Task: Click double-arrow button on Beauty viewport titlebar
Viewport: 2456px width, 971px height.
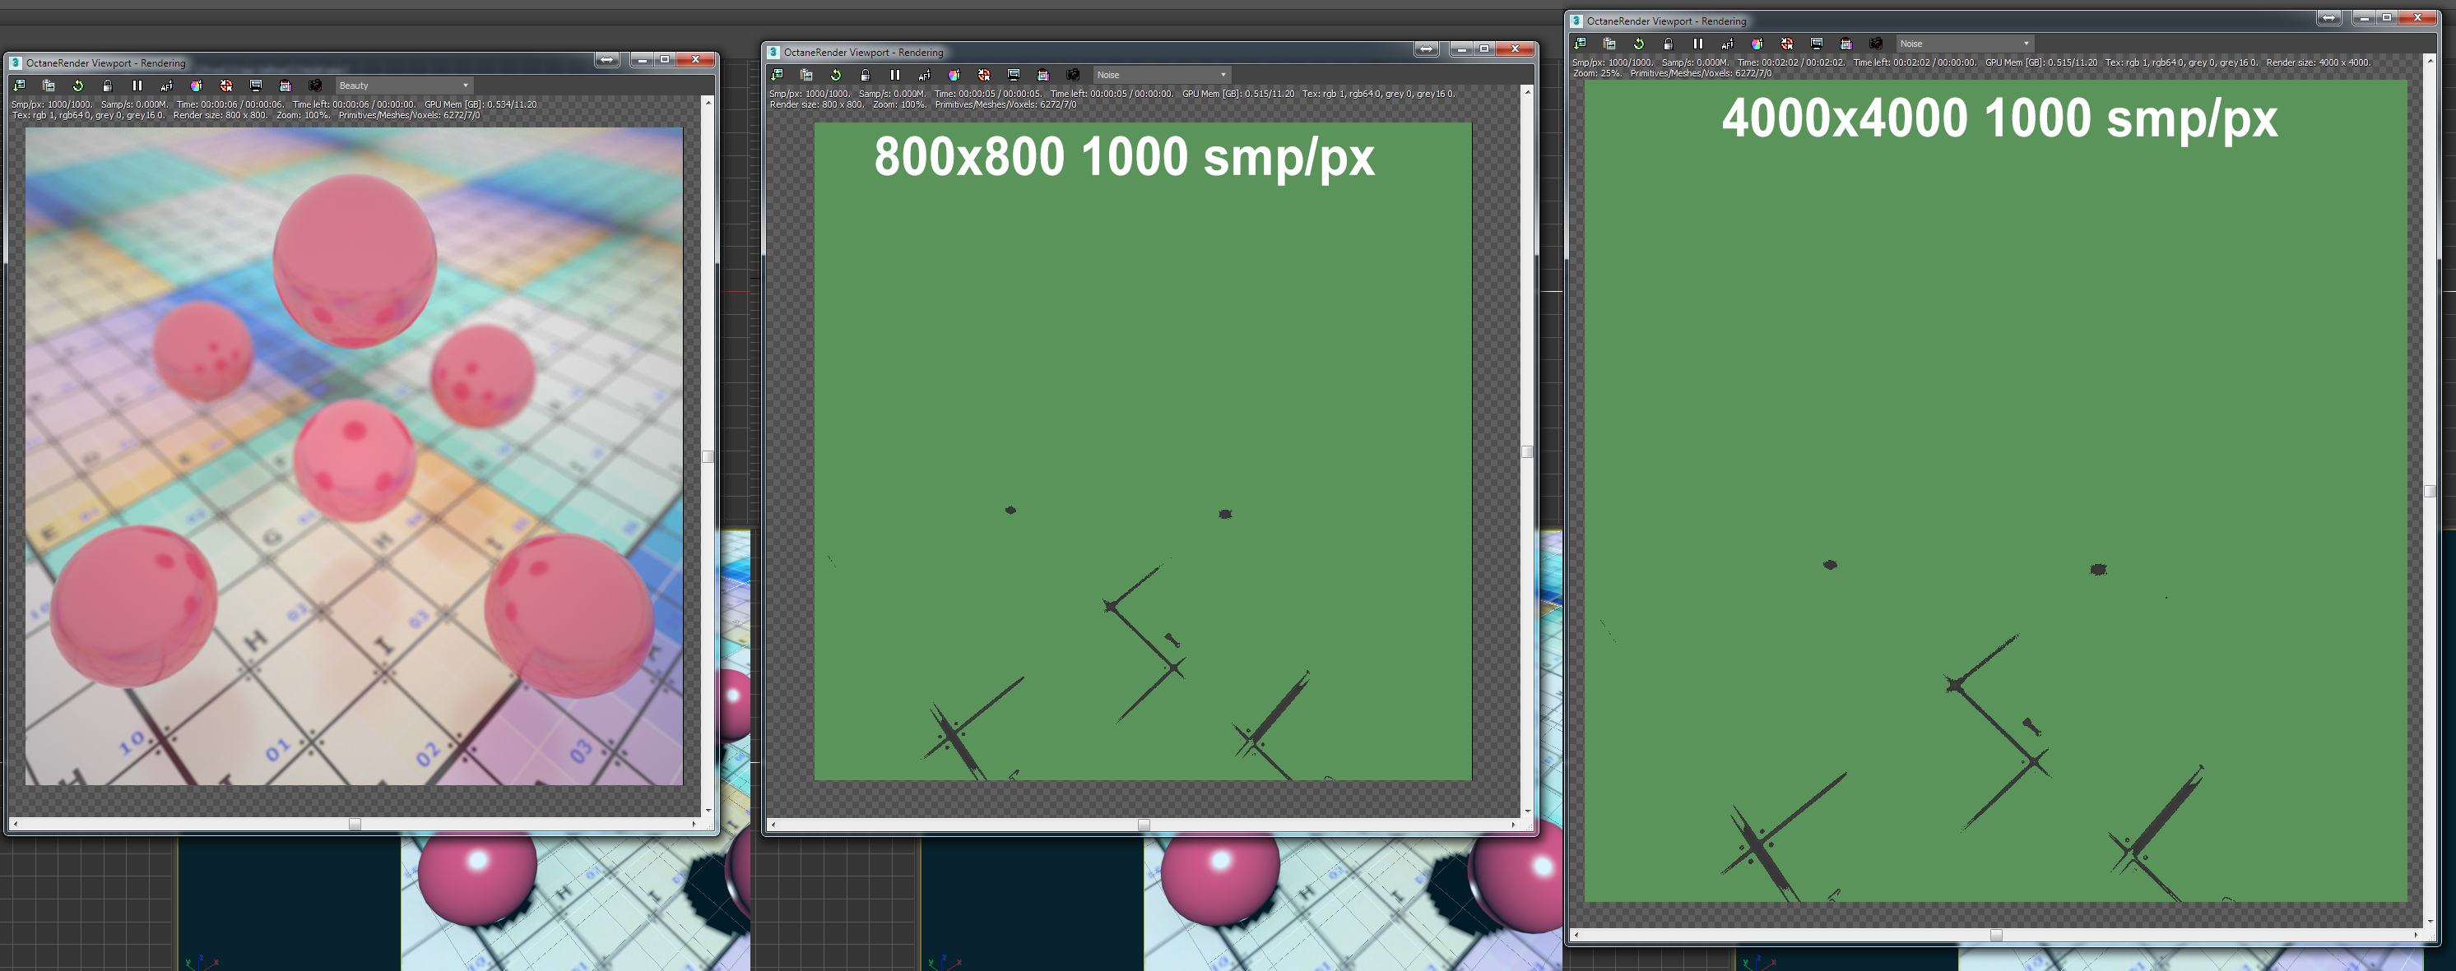Action: pos(606,60)
